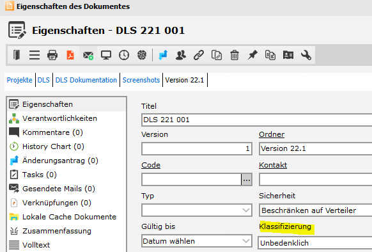Click the duplicate documents icon
This screenshot has height=252, width=372.
pos(270,55)
